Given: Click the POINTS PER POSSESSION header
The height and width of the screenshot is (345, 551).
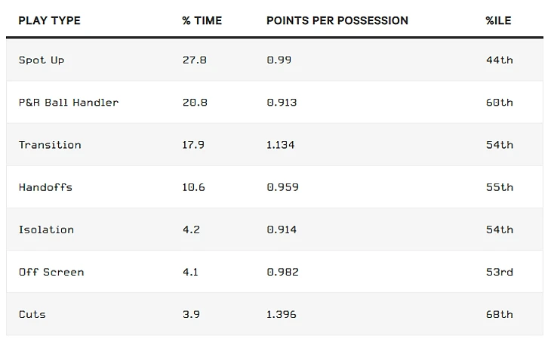Looking at the screenshot, I should click(x=337, y=20).
